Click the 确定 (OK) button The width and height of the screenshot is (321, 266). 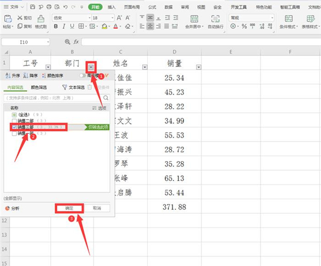68,208
